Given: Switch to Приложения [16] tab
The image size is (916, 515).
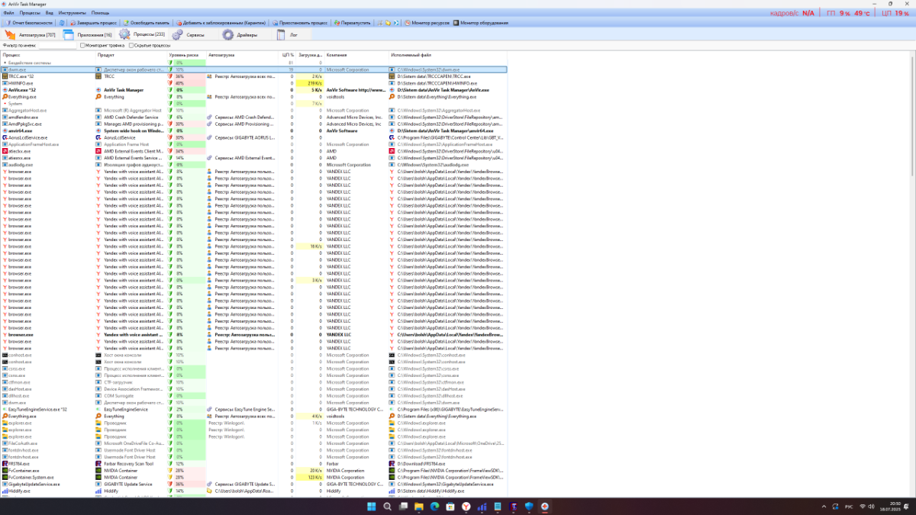Looking at the screenshot, I should coord(88,35).
